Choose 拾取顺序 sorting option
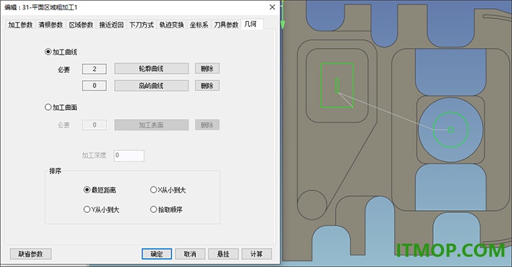512x267 pixels. [x=166, y=209]
